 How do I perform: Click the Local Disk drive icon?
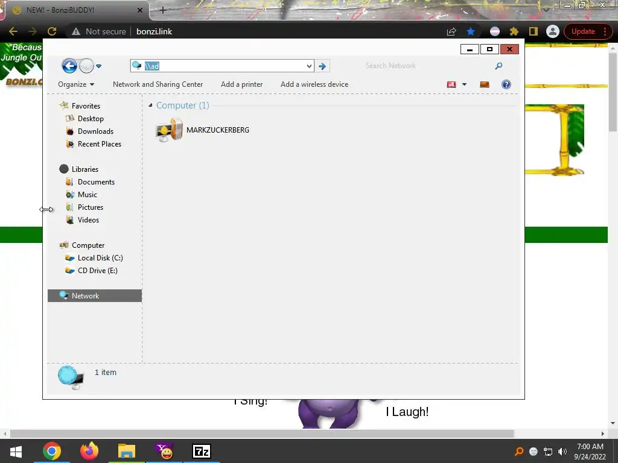coord(70,258)
